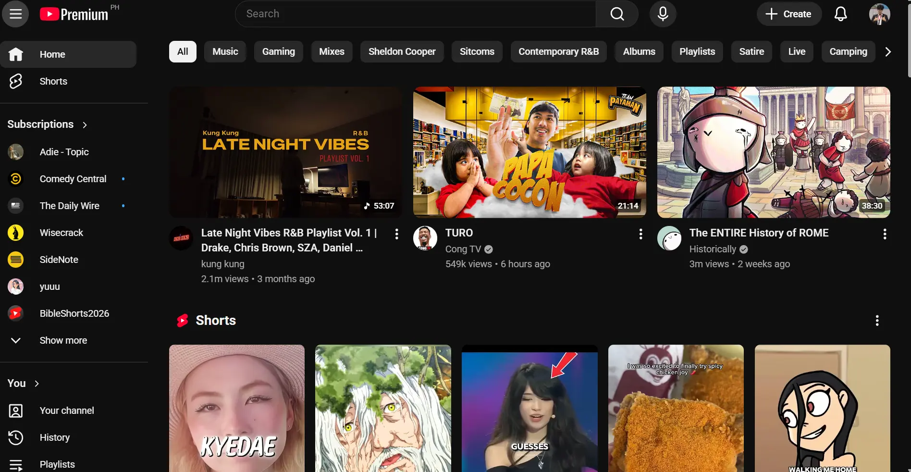Select the All filter chip

click(183, 51)
